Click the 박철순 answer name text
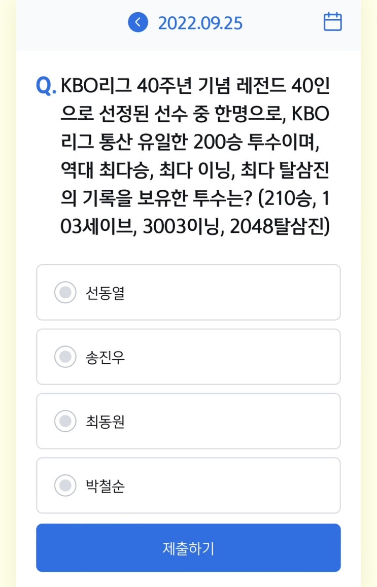The width and height of the screenshot is (377, 587). point(105,486)
